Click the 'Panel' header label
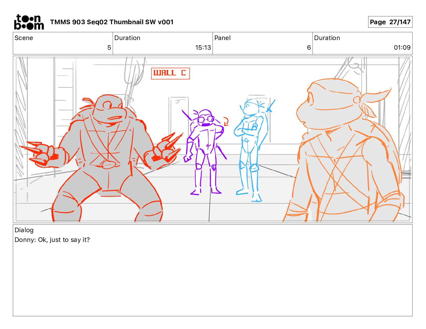Image resolution: width=426 pixels, height=329 pixels. click(x=222, y=38)
